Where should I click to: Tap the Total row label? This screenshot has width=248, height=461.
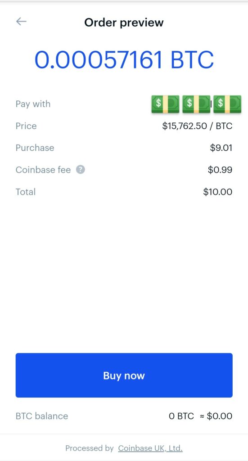(x=26, y=192)
